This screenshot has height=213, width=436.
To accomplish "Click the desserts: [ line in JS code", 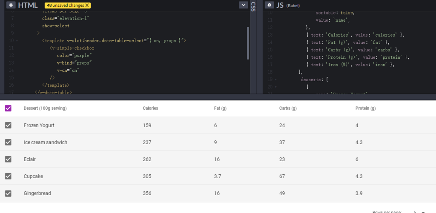I will 315,80.
